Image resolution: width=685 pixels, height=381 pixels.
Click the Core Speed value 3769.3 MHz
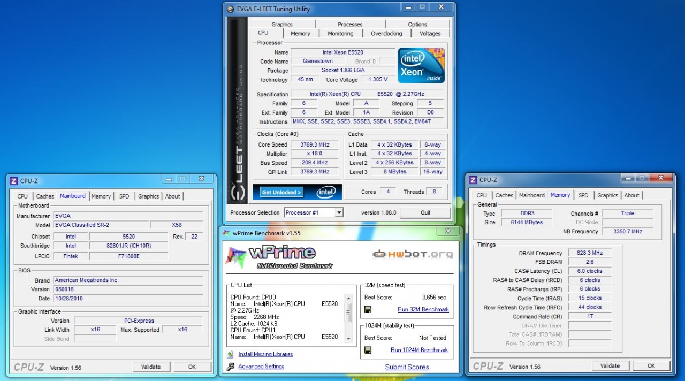pyautogui.click(x=315, y=144)
